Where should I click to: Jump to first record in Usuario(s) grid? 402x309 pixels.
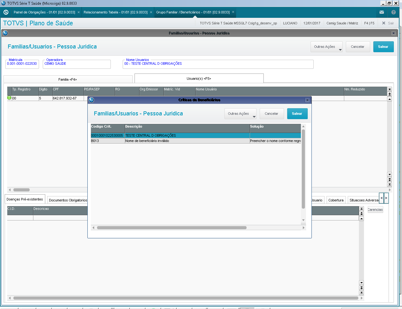pos(390,89)
